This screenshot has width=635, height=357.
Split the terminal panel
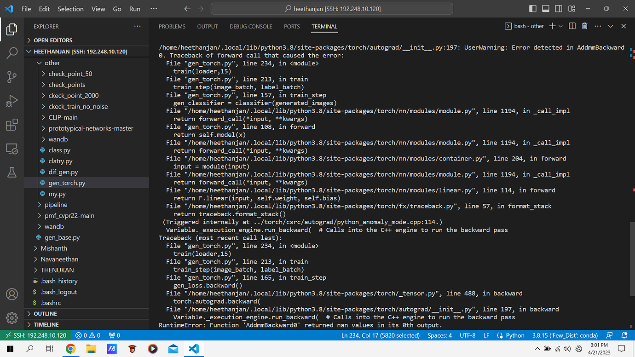coord(572,26)
